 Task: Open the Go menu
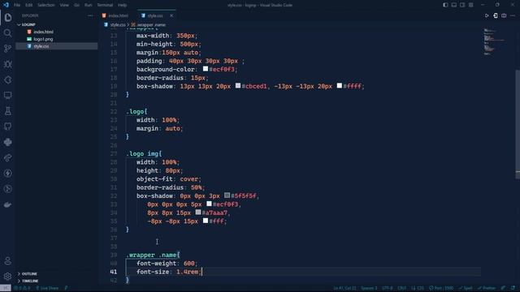click(76, 5)
